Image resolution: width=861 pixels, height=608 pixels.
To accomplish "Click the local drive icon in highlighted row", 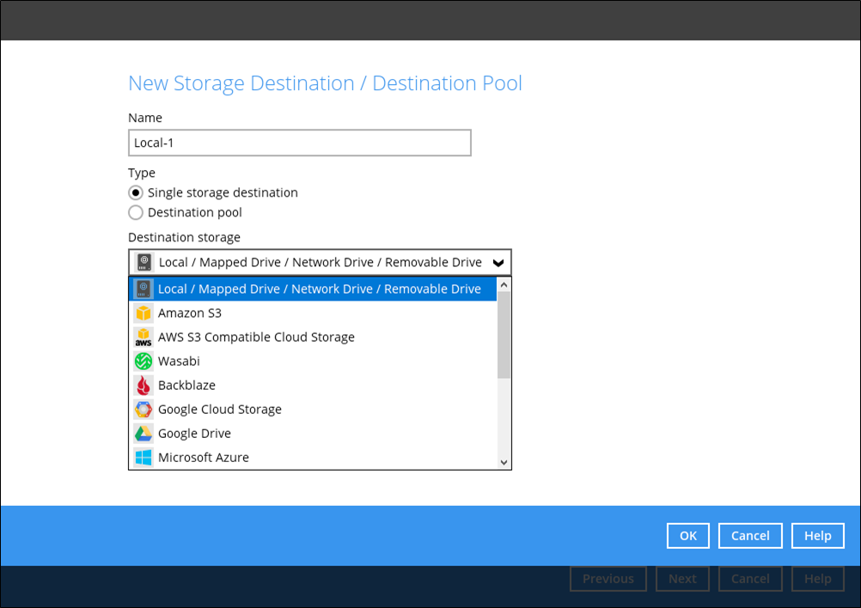I will [143, 289].
